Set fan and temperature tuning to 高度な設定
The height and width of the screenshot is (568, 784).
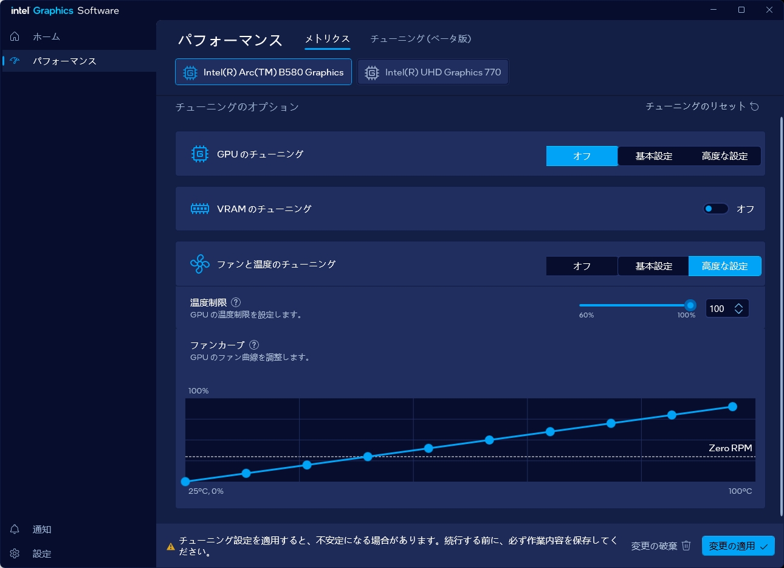coord(724,266)
